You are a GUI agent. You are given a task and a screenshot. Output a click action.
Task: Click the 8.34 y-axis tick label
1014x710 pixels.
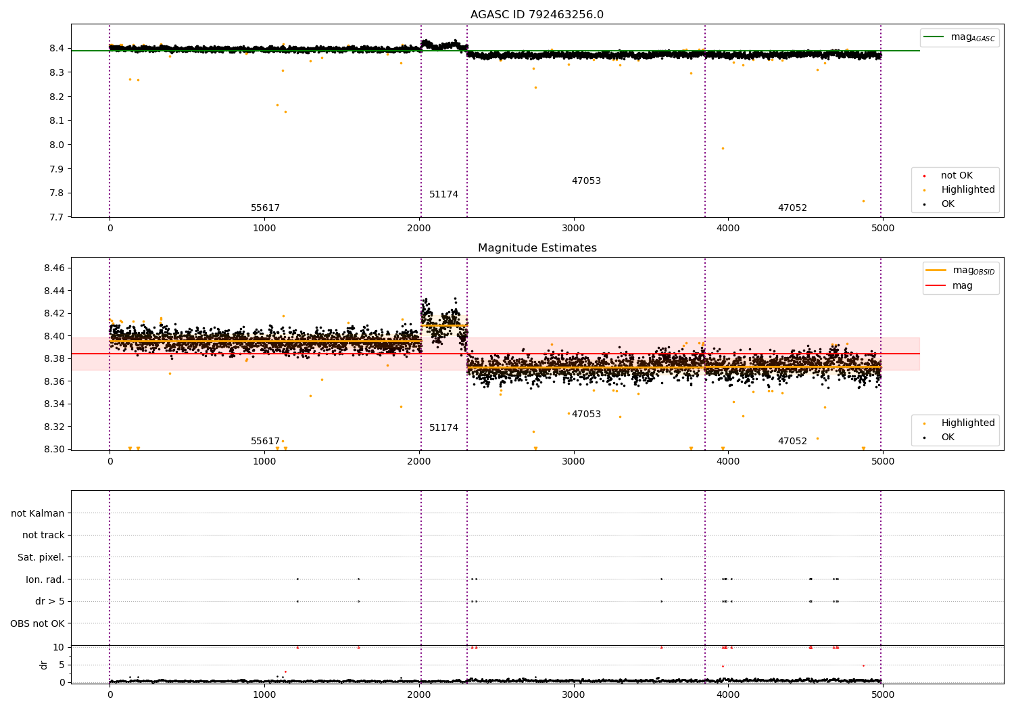[x=54, y=404]
